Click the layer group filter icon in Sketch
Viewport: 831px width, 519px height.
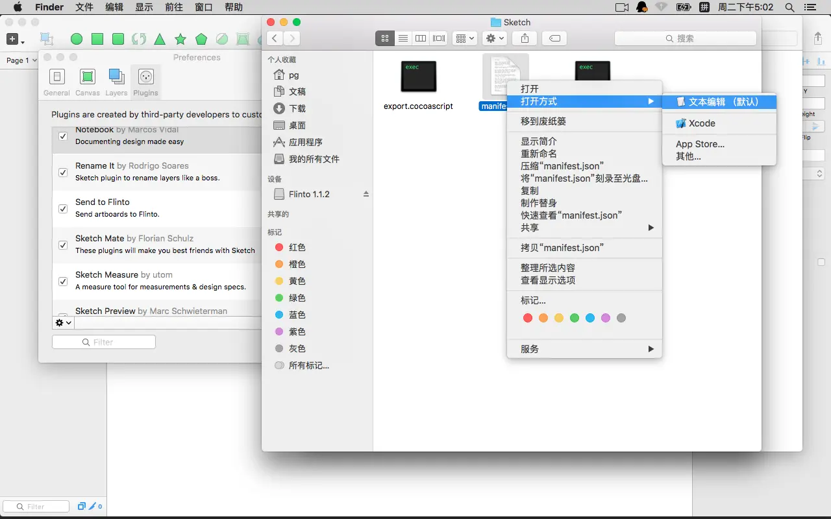(x=82, y=507)
